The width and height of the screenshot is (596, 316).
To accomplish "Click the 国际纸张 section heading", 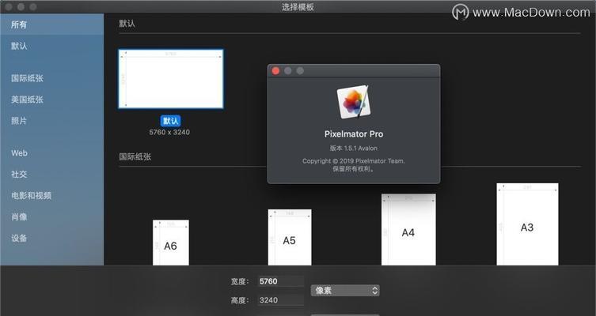I will coord(135,156).
